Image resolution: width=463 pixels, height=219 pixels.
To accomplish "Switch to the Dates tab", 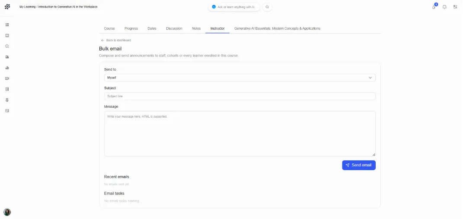I will tap(152, 28).
